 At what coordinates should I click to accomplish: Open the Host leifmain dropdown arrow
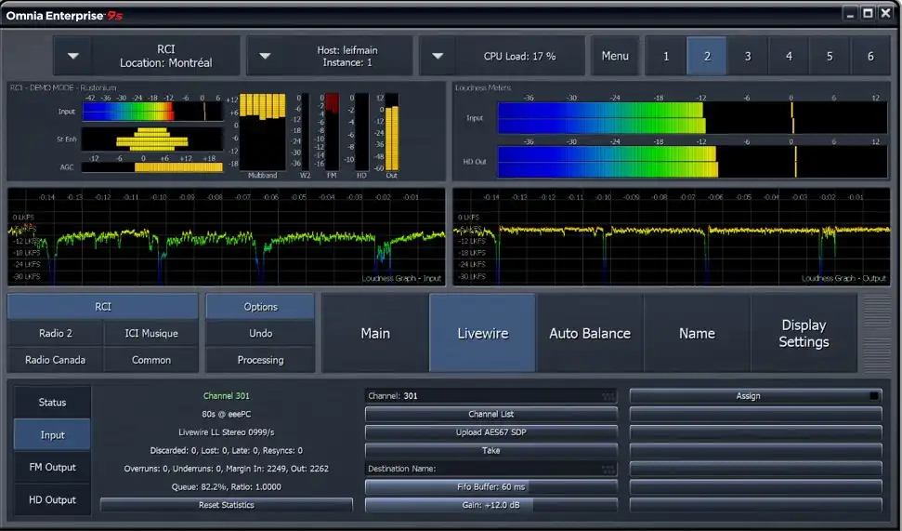point(265,56)
